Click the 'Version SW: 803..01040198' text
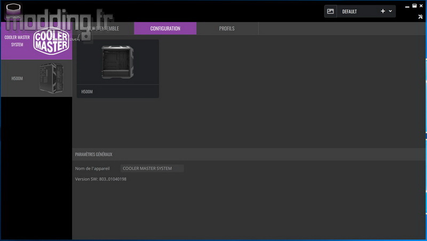 click(x=101, y=179)
